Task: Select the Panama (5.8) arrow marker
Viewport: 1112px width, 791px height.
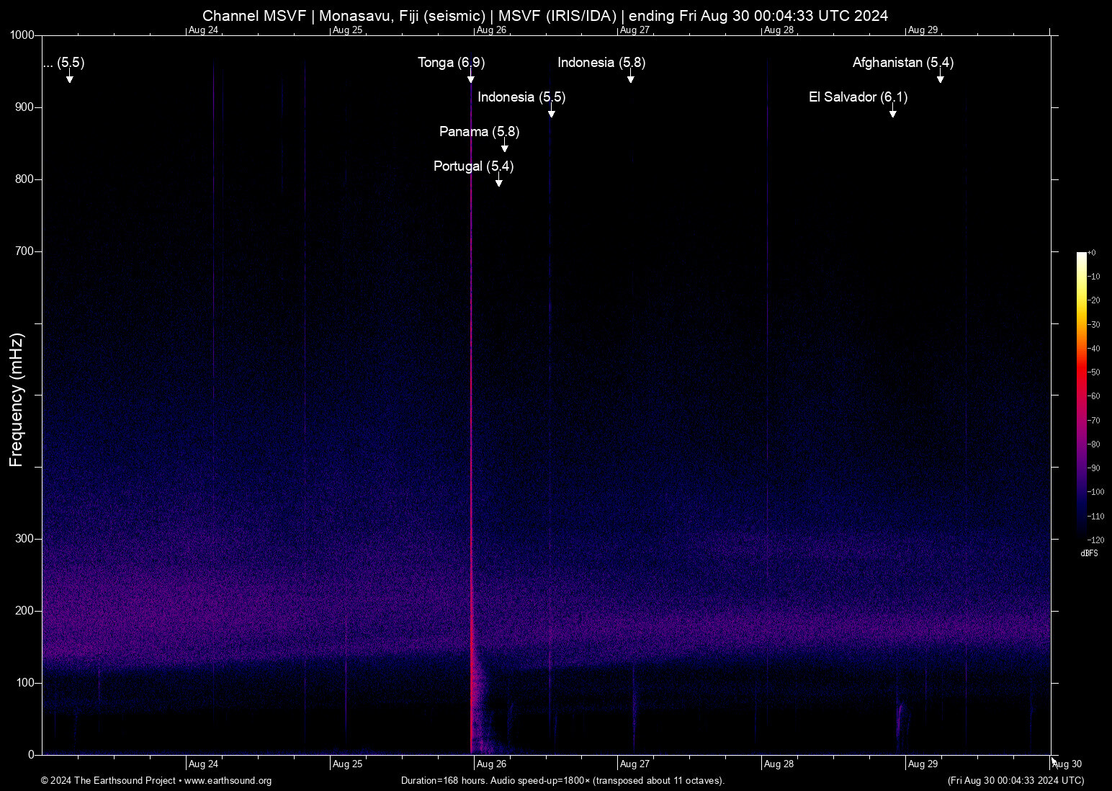Action: pos(505,147)
